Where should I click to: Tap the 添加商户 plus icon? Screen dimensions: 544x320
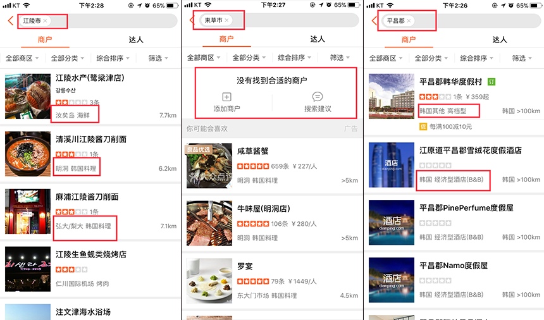click(x=227, y=97)
